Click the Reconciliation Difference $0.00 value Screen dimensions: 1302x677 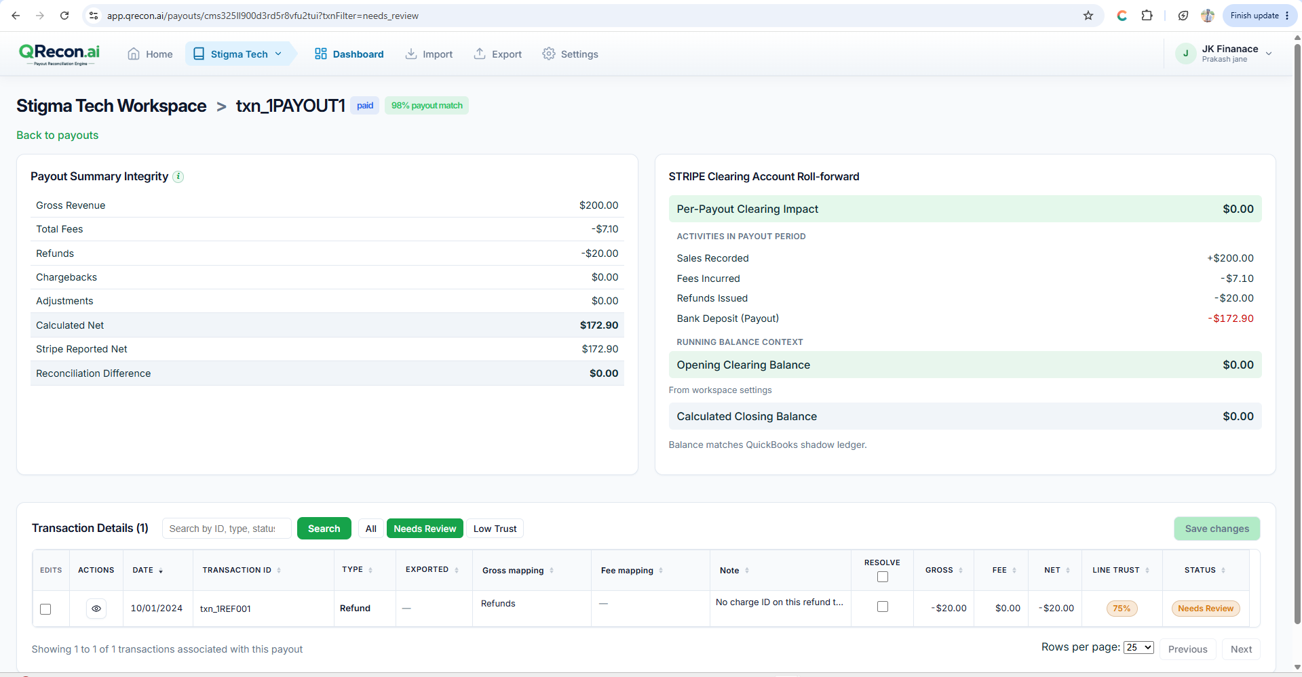pos(604,373)
